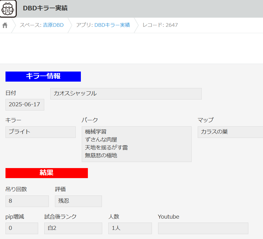Viewport: 263px width, 239px height.
Task: Click the マップ label
Action: (x=206, y=120)
